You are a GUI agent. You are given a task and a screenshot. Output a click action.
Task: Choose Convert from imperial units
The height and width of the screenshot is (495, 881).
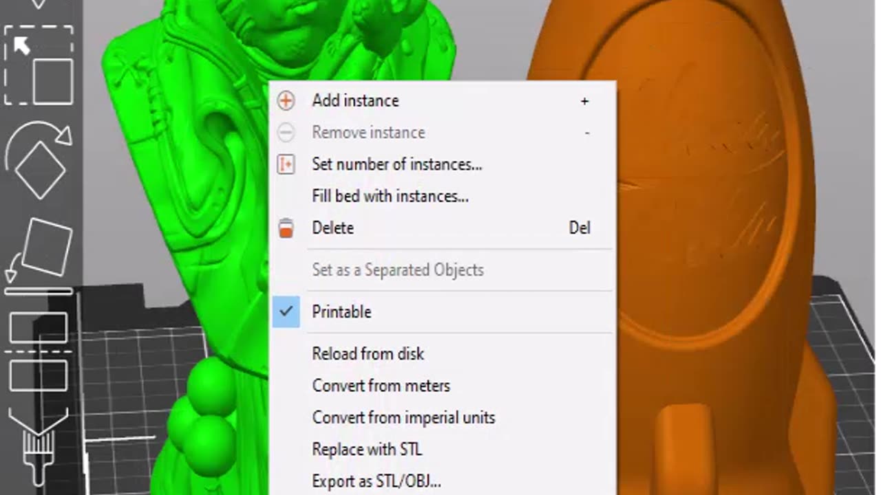click(441, 417)
